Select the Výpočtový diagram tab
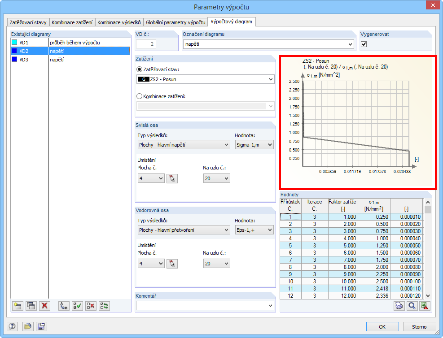The image size is (443, 338). (232, 22)
